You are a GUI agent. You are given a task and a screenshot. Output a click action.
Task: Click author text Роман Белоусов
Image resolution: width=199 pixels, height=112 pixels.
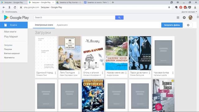(x=137, y=75)
